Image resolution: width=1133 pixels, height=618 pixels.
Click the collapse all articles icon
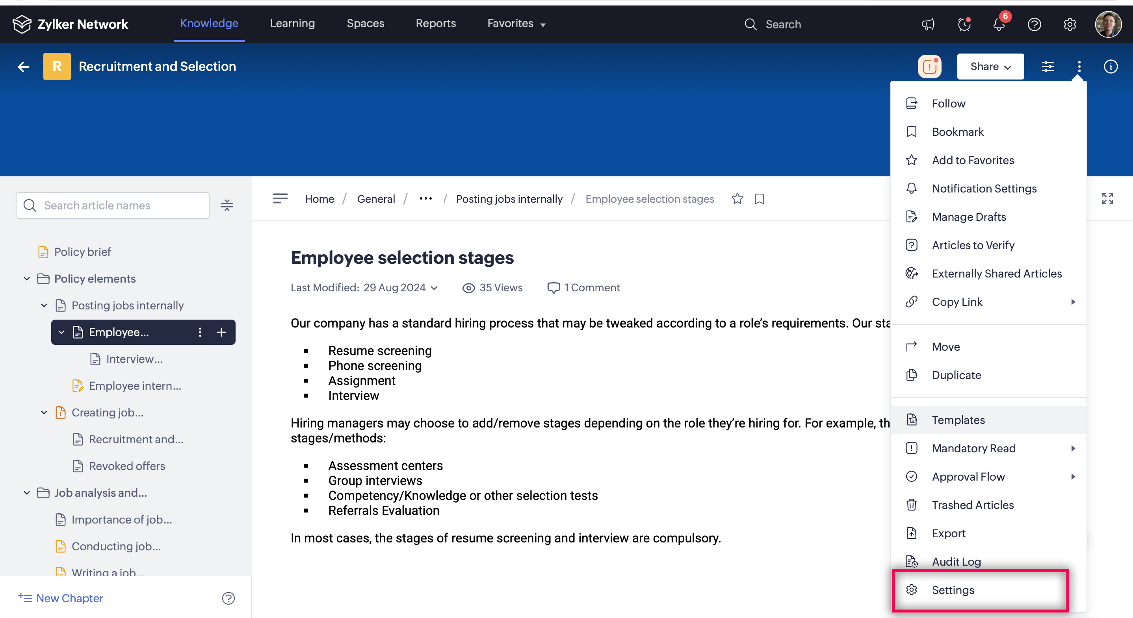click(x=227, y=205)
